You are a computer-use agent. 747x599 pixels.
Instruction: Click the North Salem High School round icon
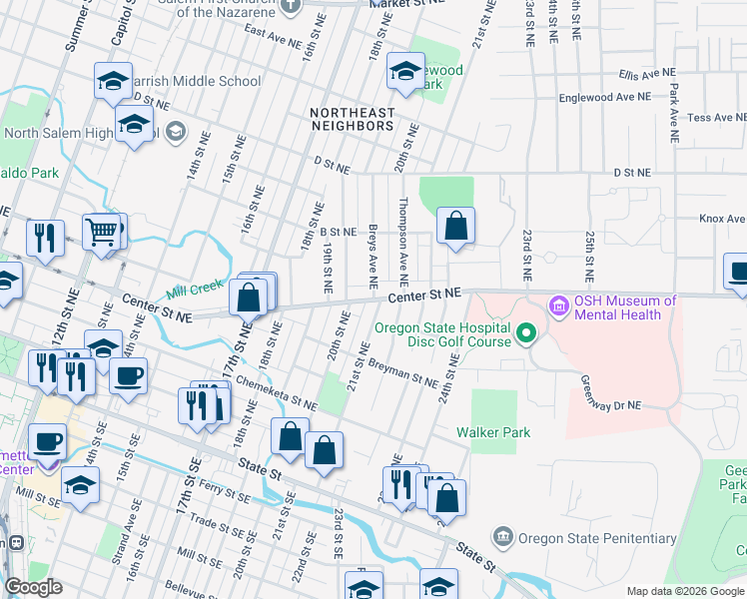pos(176,132)
